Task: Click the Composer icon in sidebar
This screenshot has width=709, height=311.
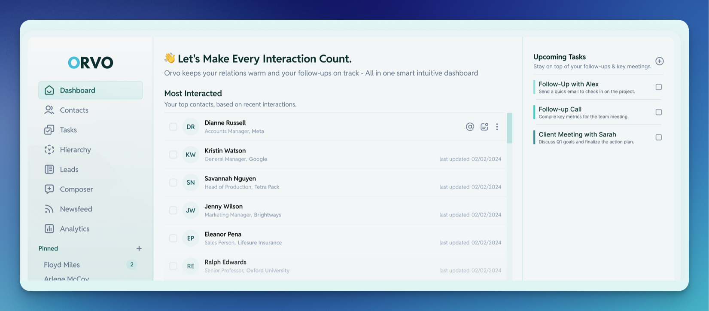Action: click(49, 189)
